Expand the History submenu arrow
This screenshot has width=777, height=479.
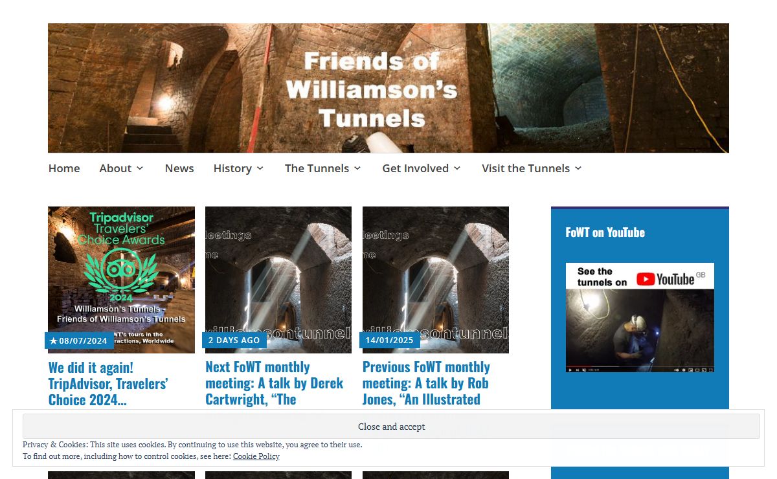click(260, 168)
